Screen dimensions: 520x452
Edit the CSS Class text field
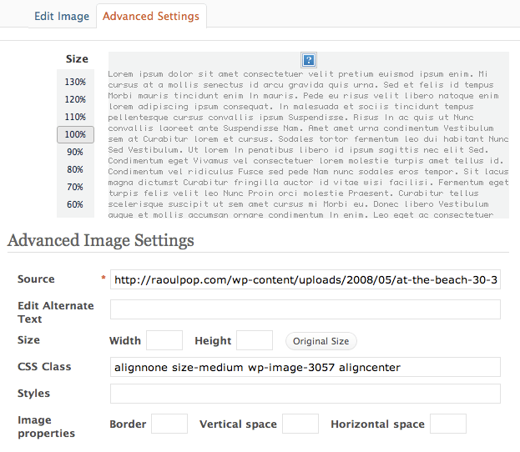(305, 368)
